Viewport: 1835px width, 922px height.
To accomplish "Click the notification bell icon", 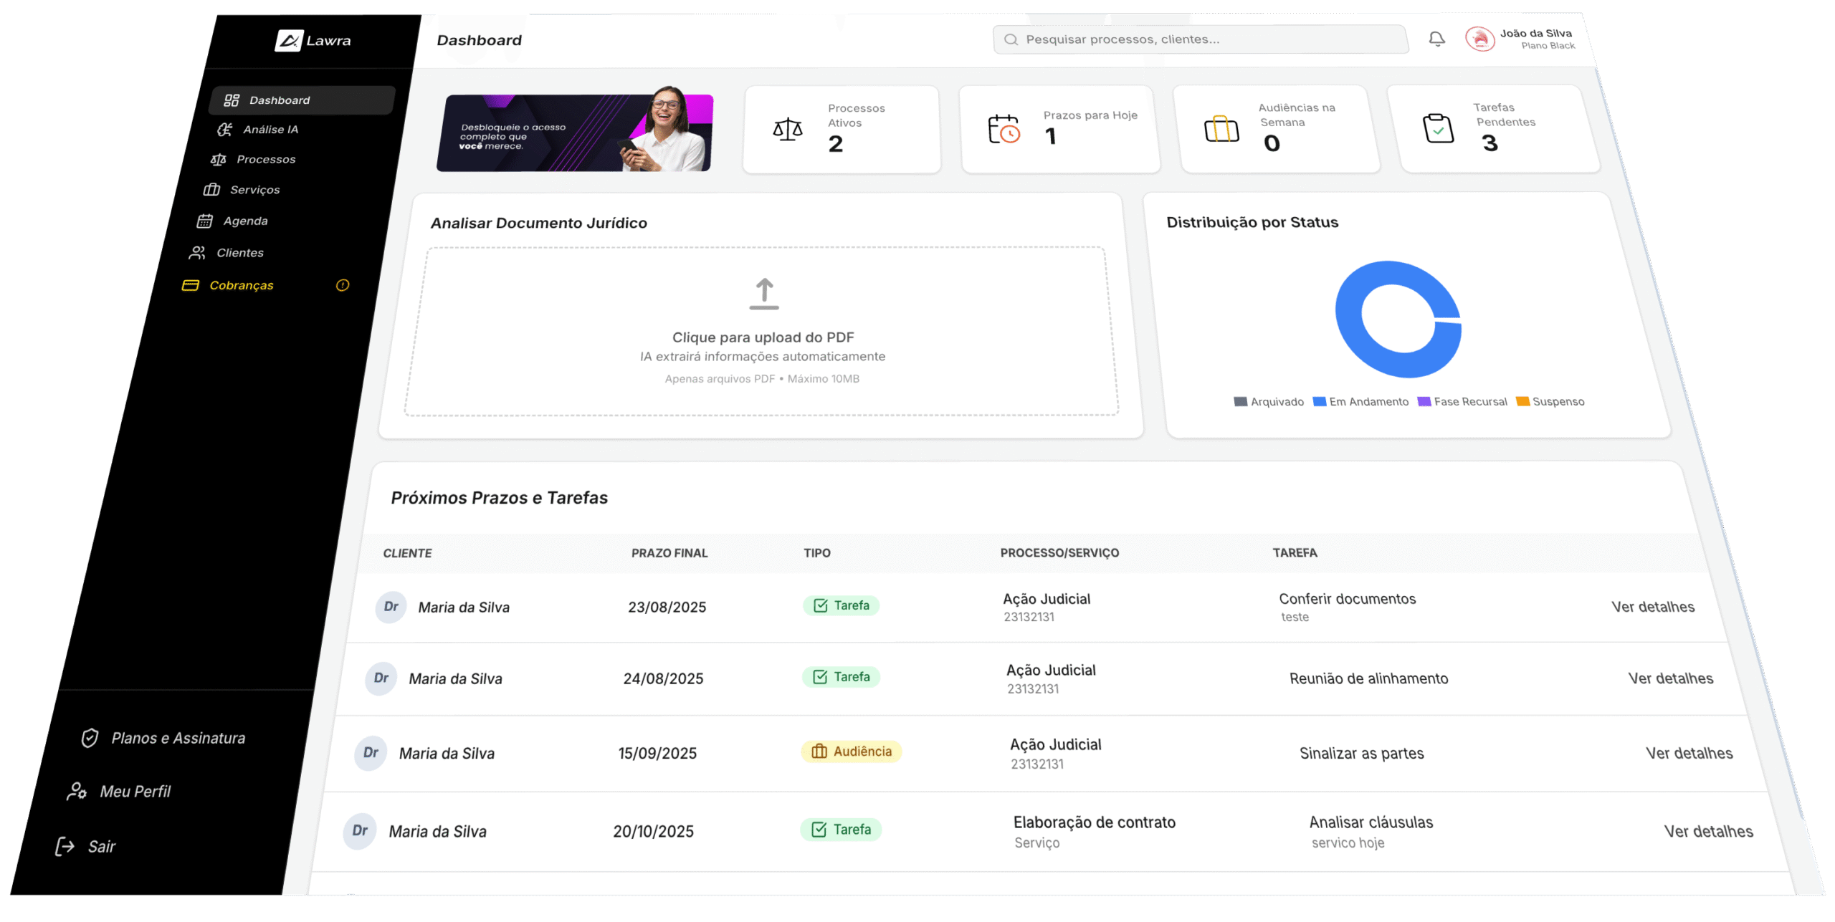I will 1436,39.
